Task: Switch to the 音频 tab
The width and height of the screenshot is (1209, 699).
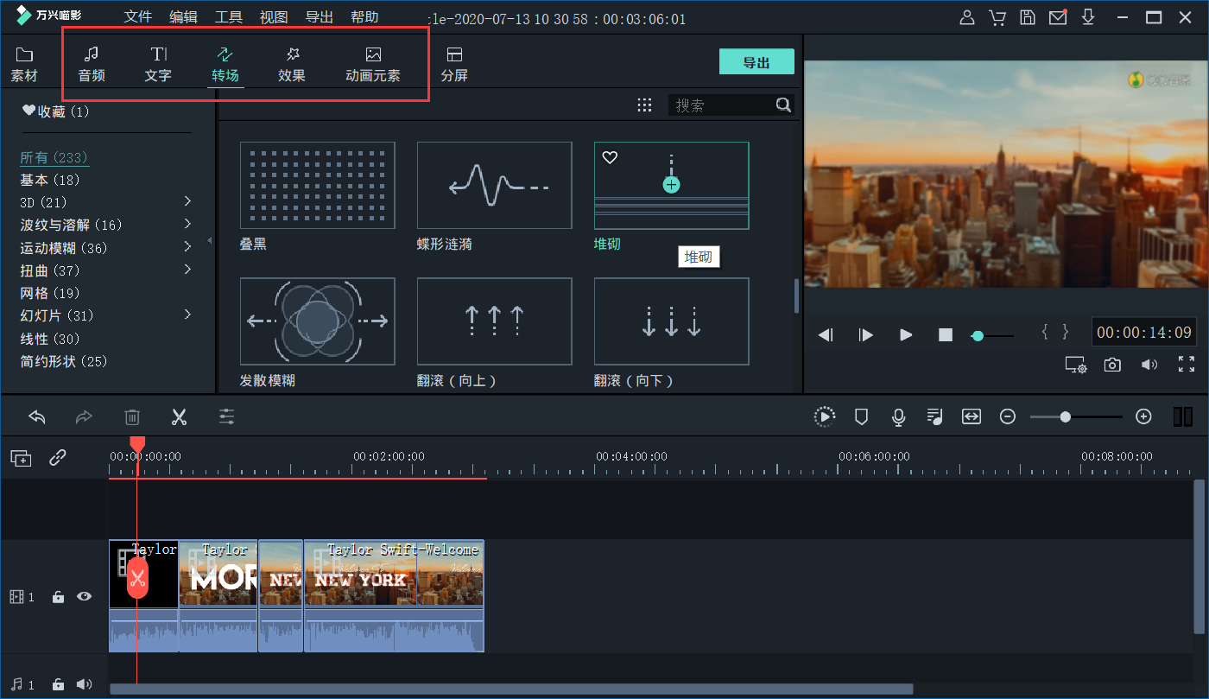Action: tap(92, 65)
